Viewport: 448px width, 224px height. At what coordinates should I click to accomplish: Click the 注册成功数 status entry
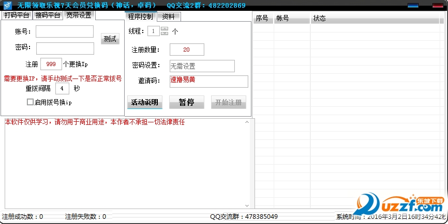click(23, 217)
